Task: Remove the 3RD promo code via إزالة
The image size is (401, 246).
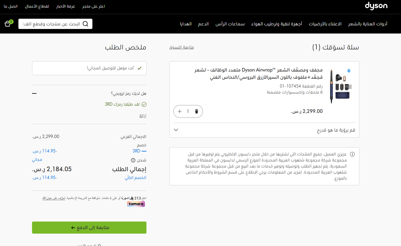Action: [142, 116]
